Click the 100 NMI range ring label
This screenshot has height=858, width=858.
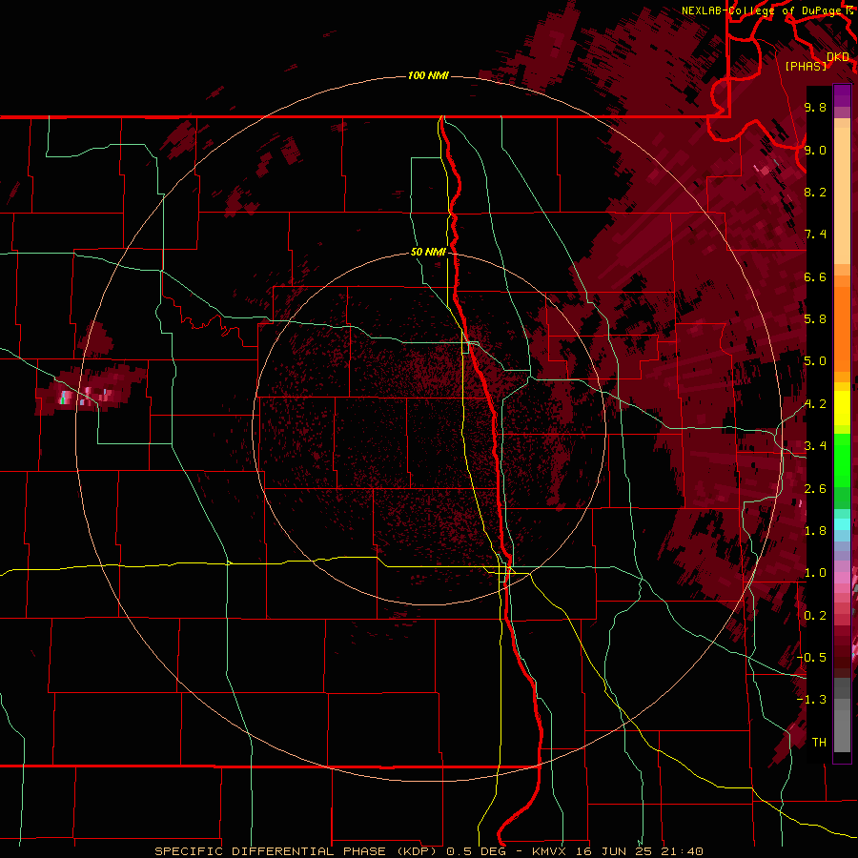[x=428, y=75]
